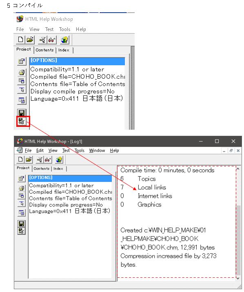
Task: Open the Test menu in the Log1 window
Action: pos(66,150)
